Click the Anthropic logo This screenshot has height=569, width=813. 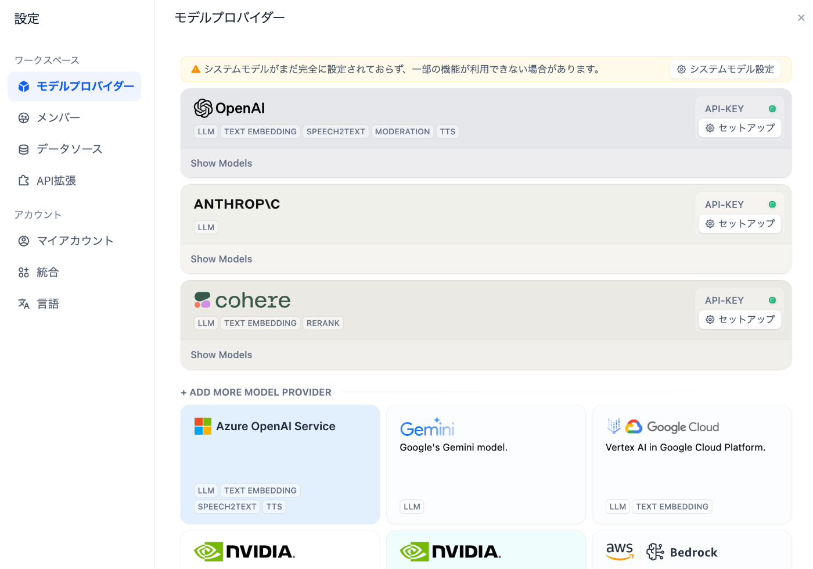tap(237, 204)
